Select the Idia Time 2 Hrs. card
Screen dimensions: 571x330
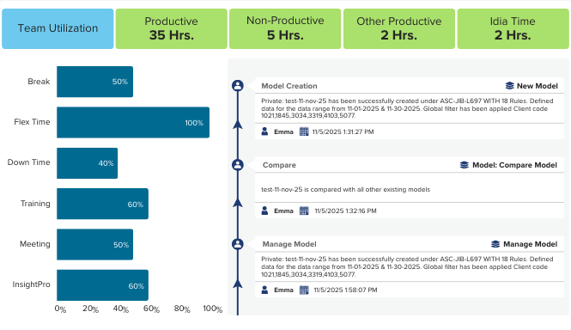(513, 29)
